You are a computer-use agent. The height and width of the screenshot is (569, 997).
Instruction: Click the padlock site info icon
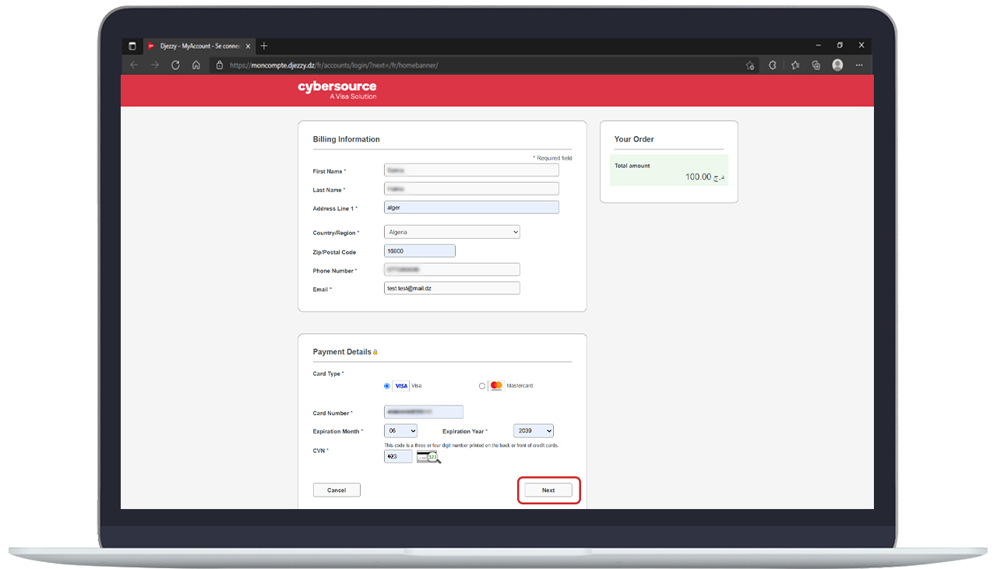(x=220, y=65)
